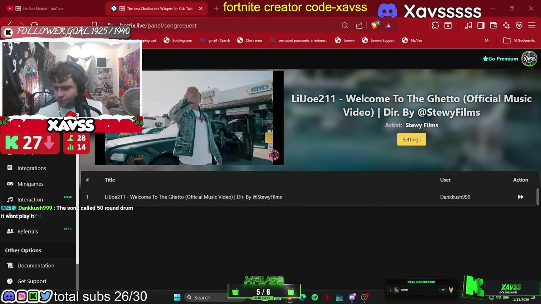Open Leo AI sparkle icon
The height and width of the screenshot is (304, 541).
click(506, 25)
